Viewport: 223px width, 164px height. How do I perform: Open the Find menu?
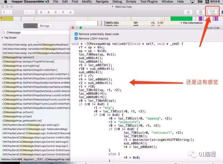pos(75,2)
